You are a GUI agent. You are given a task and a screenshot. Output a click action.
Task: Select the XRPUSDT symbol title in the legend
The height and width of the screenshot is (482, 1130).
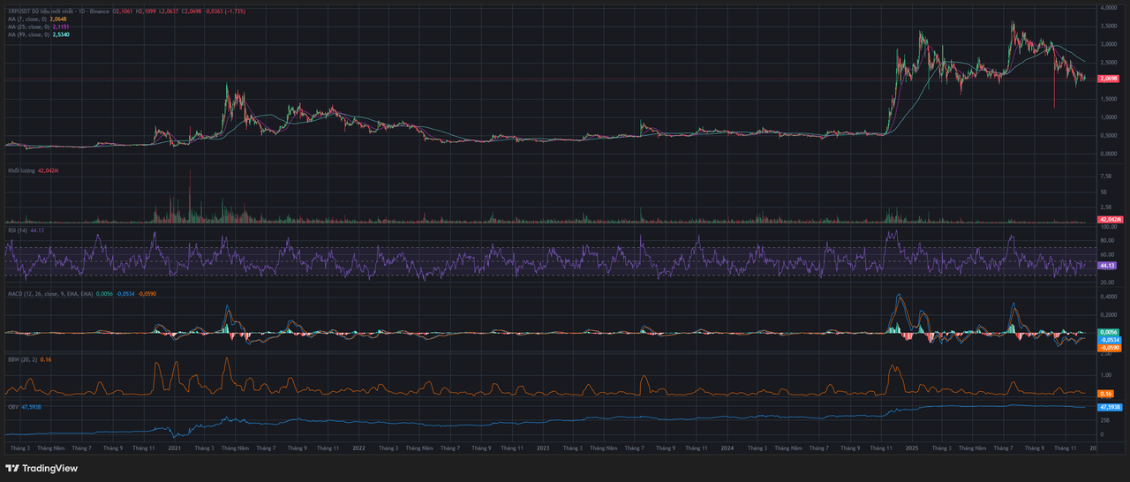(x=57, y=11)
